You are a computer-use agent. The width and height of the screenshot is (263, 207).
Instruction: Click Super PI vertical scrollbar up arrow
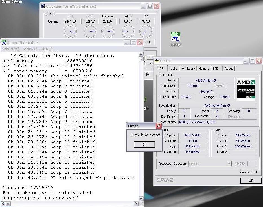(x=141, y=54)
